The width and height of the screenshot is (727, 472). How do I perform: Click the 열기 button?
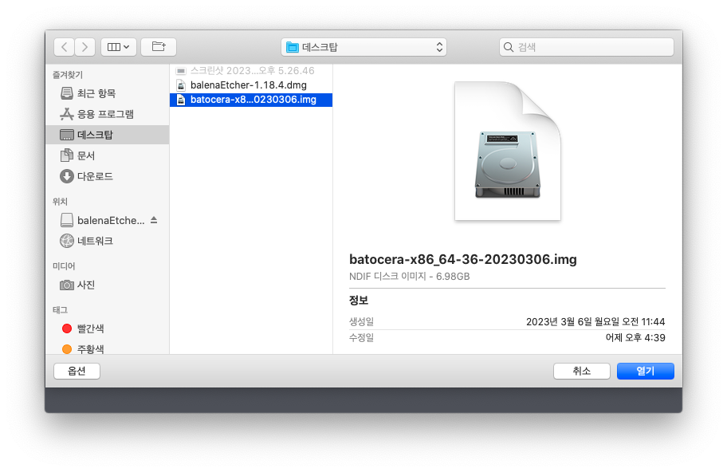click(646, 371)
